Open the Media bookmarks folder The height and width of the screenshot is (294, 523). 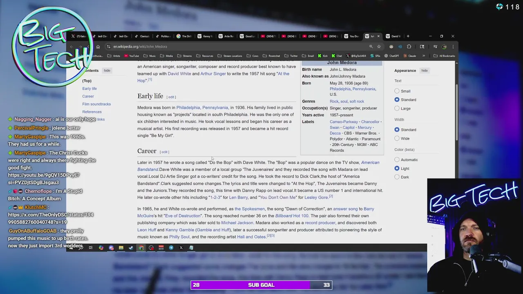[166, 56]
